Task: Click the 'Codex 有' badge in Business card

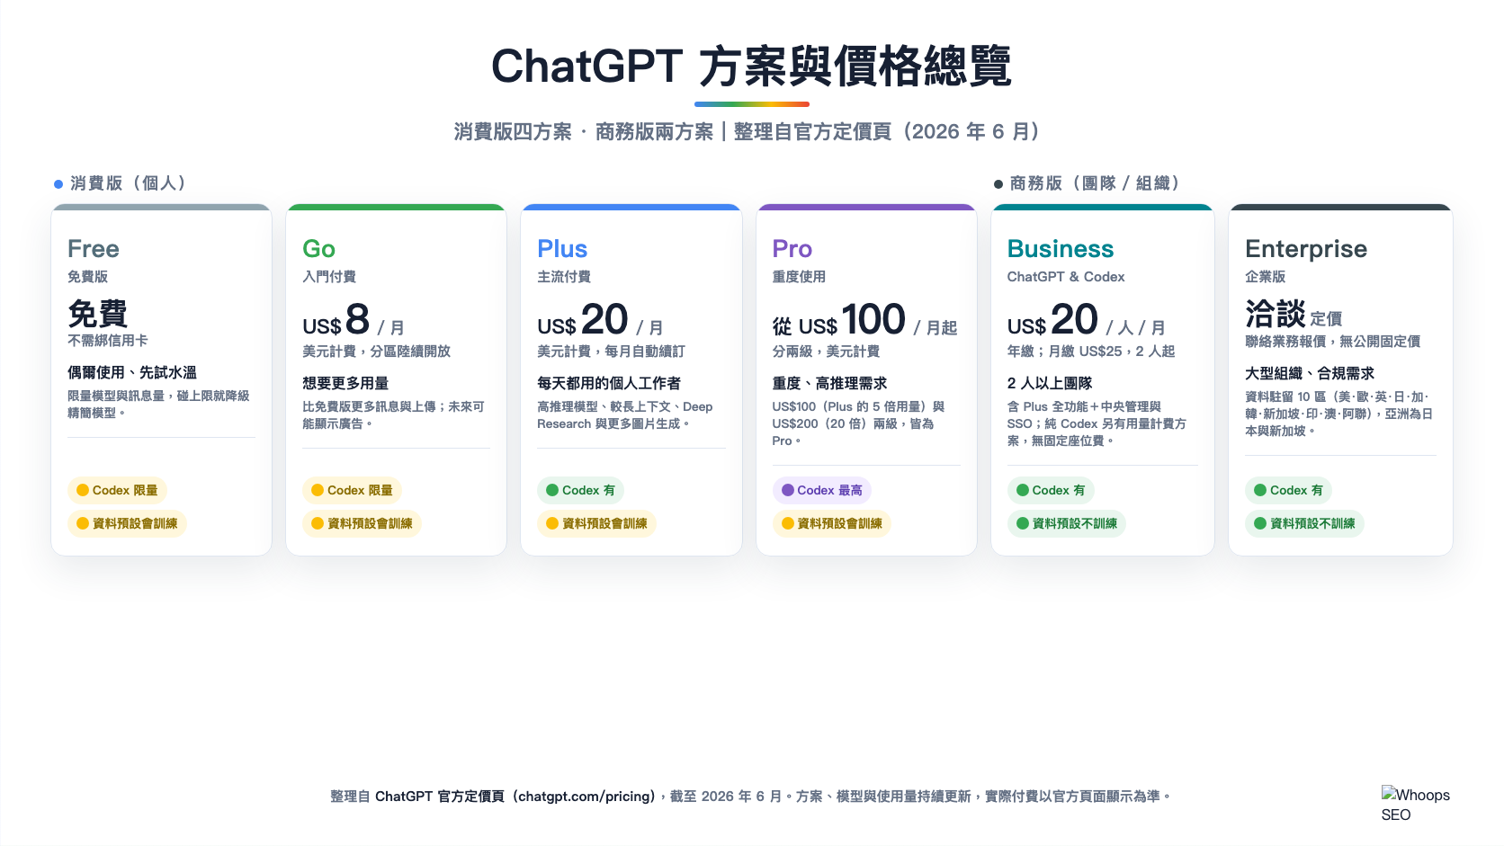Action: tap(1051, 490)
